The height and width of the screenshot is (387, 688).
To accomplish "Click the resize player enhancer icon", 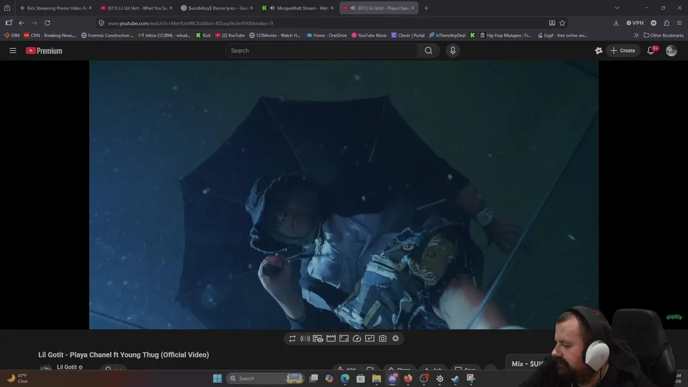I will (344, 339).
